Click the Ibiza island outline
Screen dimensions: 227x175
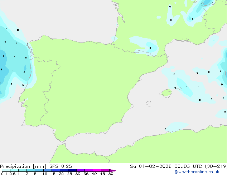(x=148, y=103)
